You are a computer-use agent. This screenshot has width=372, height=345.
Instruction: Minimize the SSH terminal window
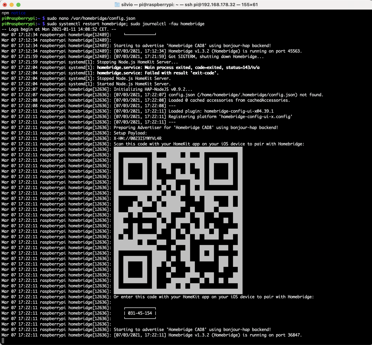pos(12,5)
